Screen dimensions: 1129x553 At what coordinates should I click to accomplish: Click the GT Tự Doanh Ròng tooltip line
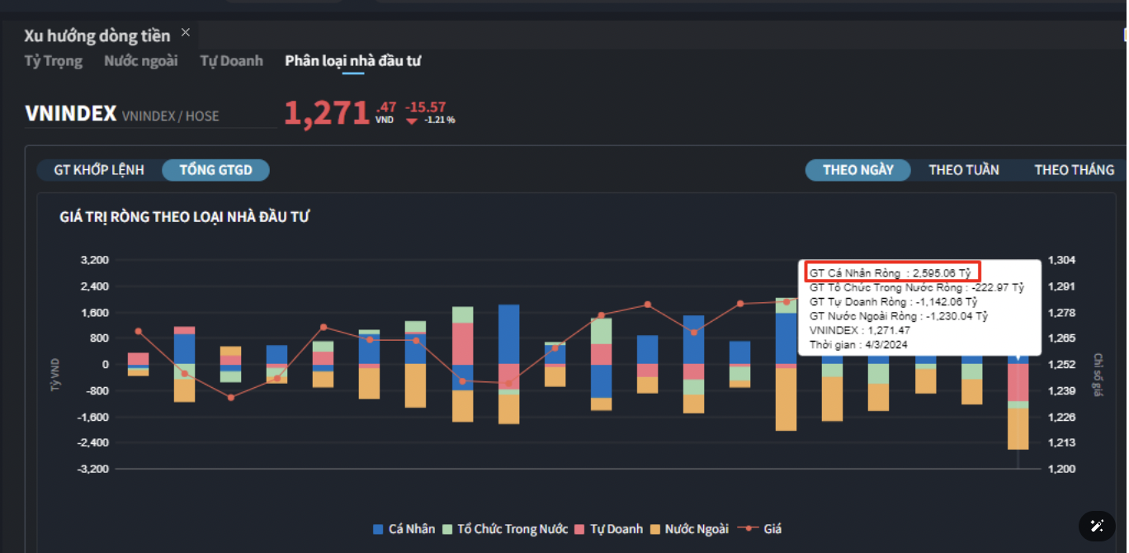893,302
